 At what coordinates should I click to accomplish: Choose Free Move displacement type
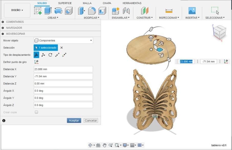pos(36,55)
